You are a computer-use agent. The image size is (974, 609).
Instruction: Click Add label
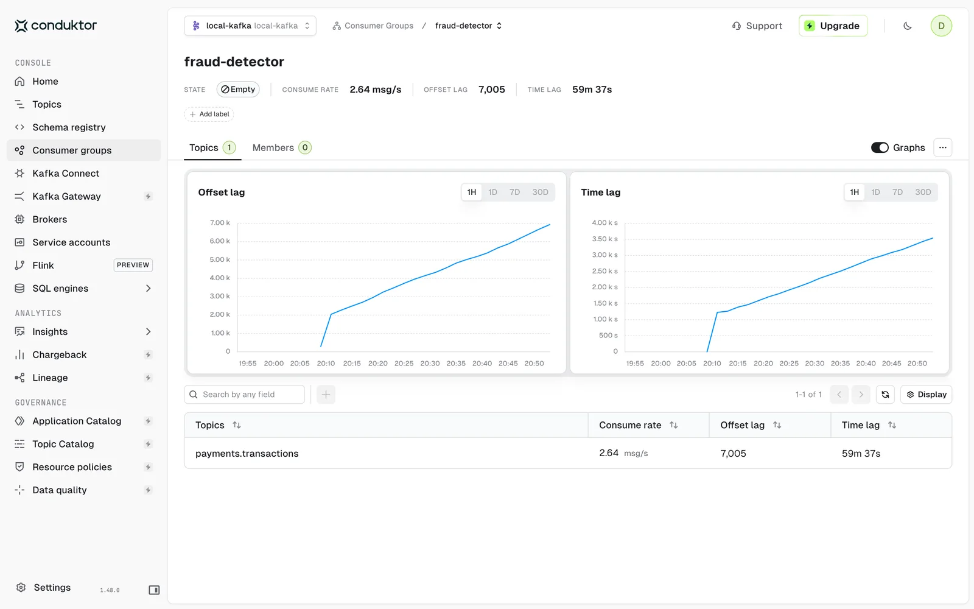pyautogui.click(x=209, y=114)
